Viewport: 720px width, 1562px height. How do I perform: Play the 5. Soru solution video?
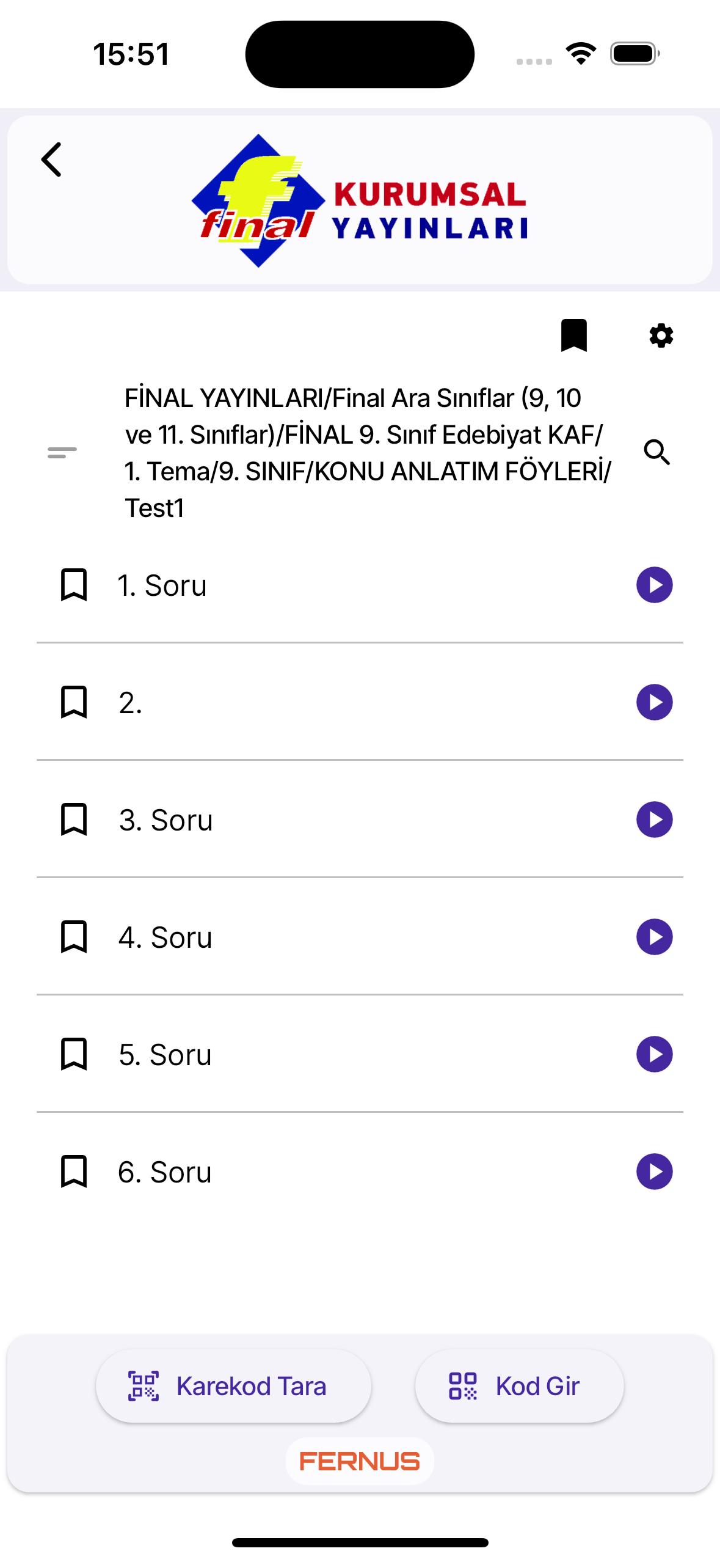(655, 1054)
